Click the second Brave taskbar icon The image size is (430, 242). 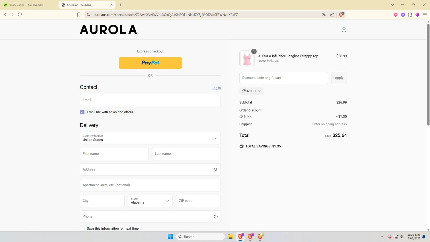pyautogui.click(x=251, y=237)
